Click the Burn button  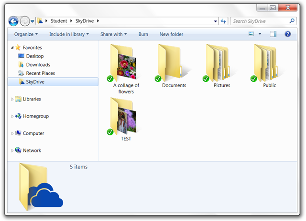click(143, 34)
